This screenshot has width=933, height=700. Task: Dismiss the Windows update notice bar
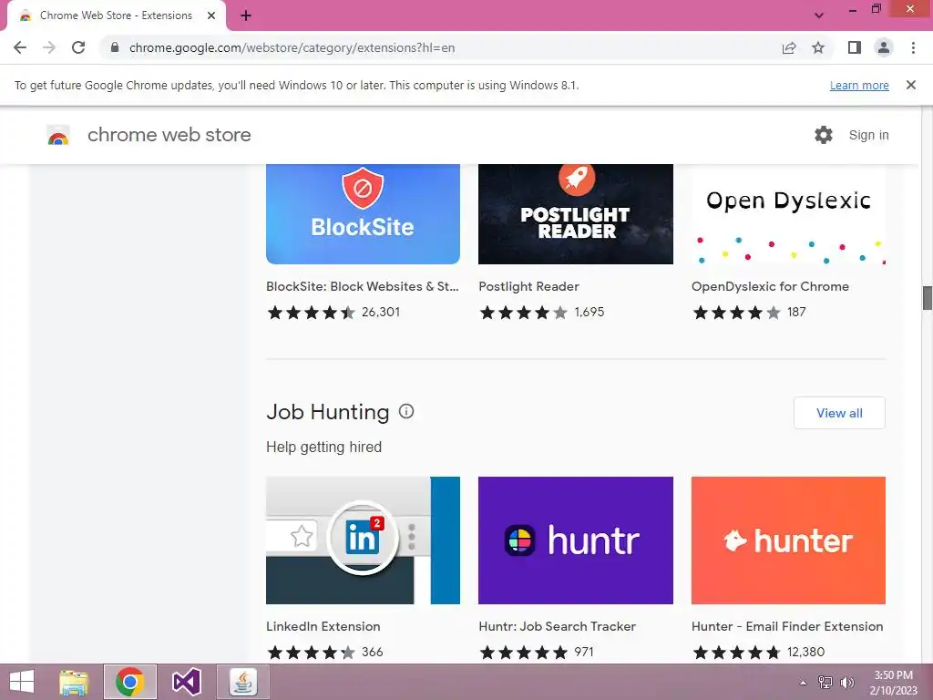coord(911,85)
